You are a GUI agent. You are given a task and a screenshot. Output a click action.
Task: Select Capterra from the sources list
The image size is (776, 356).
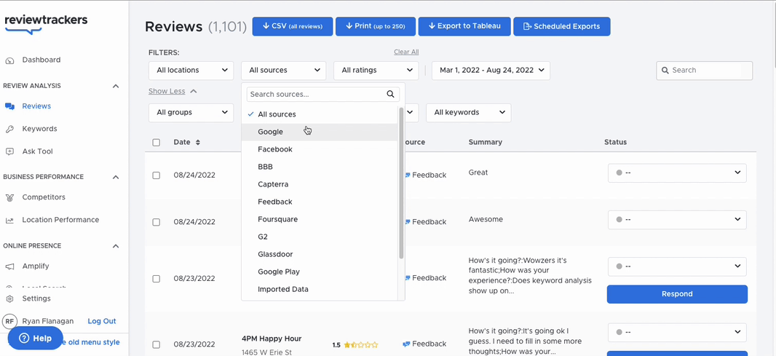point(320,184)
